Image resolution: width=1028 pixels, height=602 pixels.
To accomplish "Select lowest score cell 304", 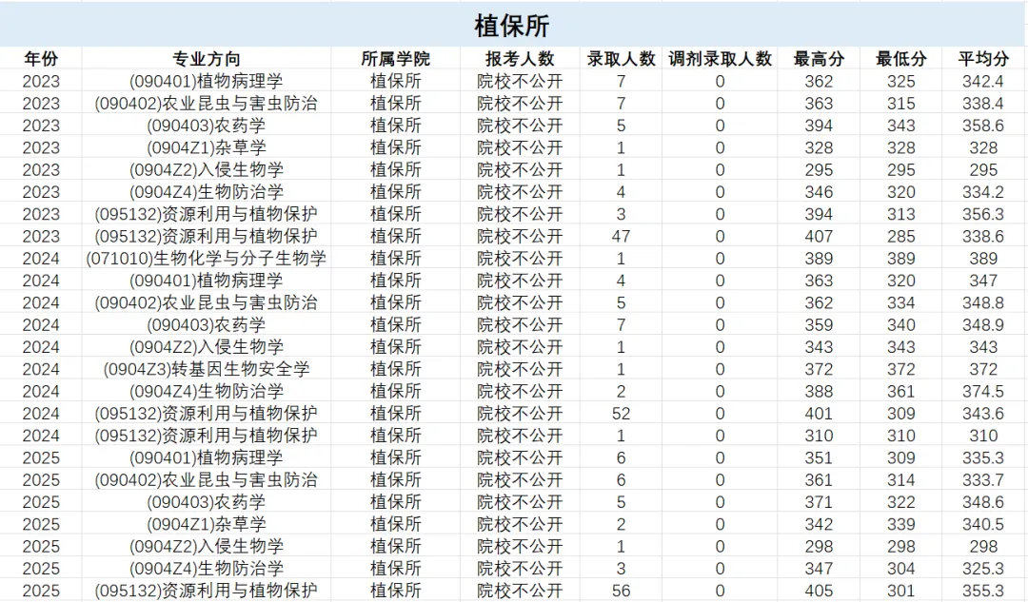I will [900, 568].
